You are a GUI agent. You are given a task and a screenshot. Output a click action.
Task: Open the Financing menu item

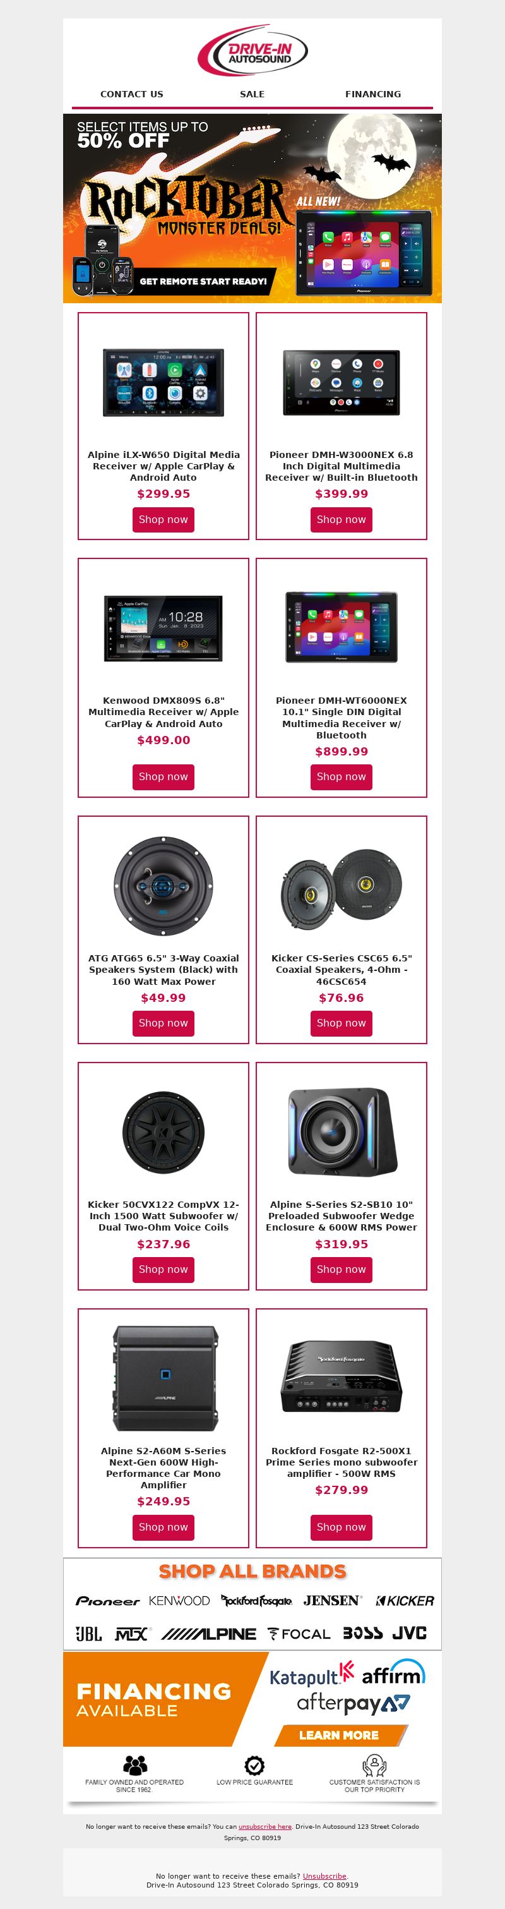click(x=373, y=94)
